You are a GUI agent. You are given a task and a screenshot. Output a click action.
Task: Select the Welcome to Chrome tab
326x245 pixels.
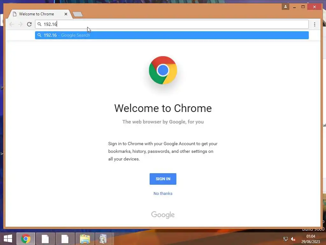pyautogui.click(x=40, y=14)
